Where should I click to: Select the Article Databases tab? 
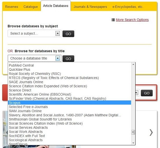click(x=56, y=6)
